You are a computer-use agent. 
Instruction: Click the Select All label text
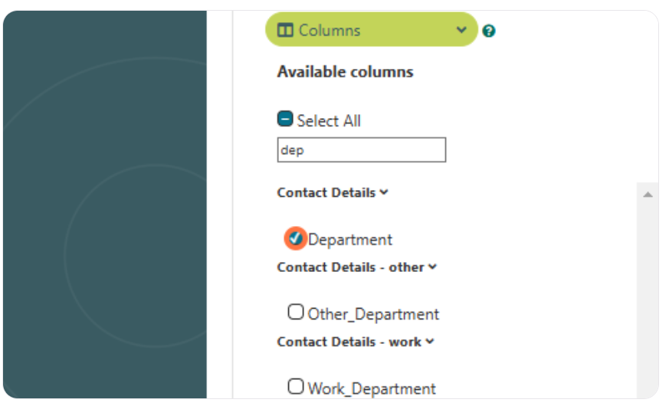point(329,121)
